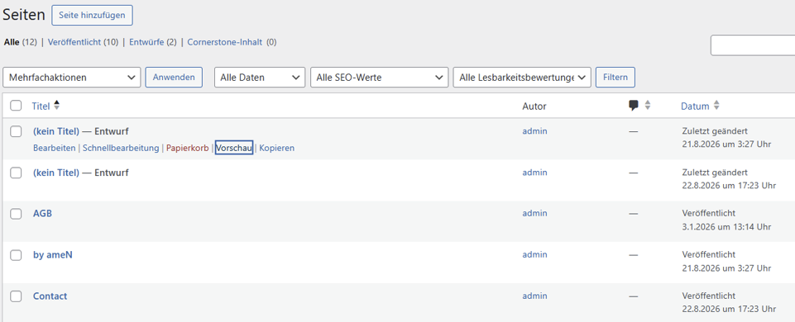Click Seite hinzufügen button
Viewport: 795px width, 322px height.
point(92,15)
